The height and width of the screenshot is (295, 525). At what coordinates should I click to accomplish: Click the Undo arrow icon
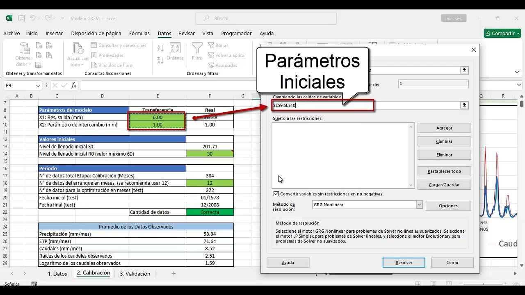point(32,18)
